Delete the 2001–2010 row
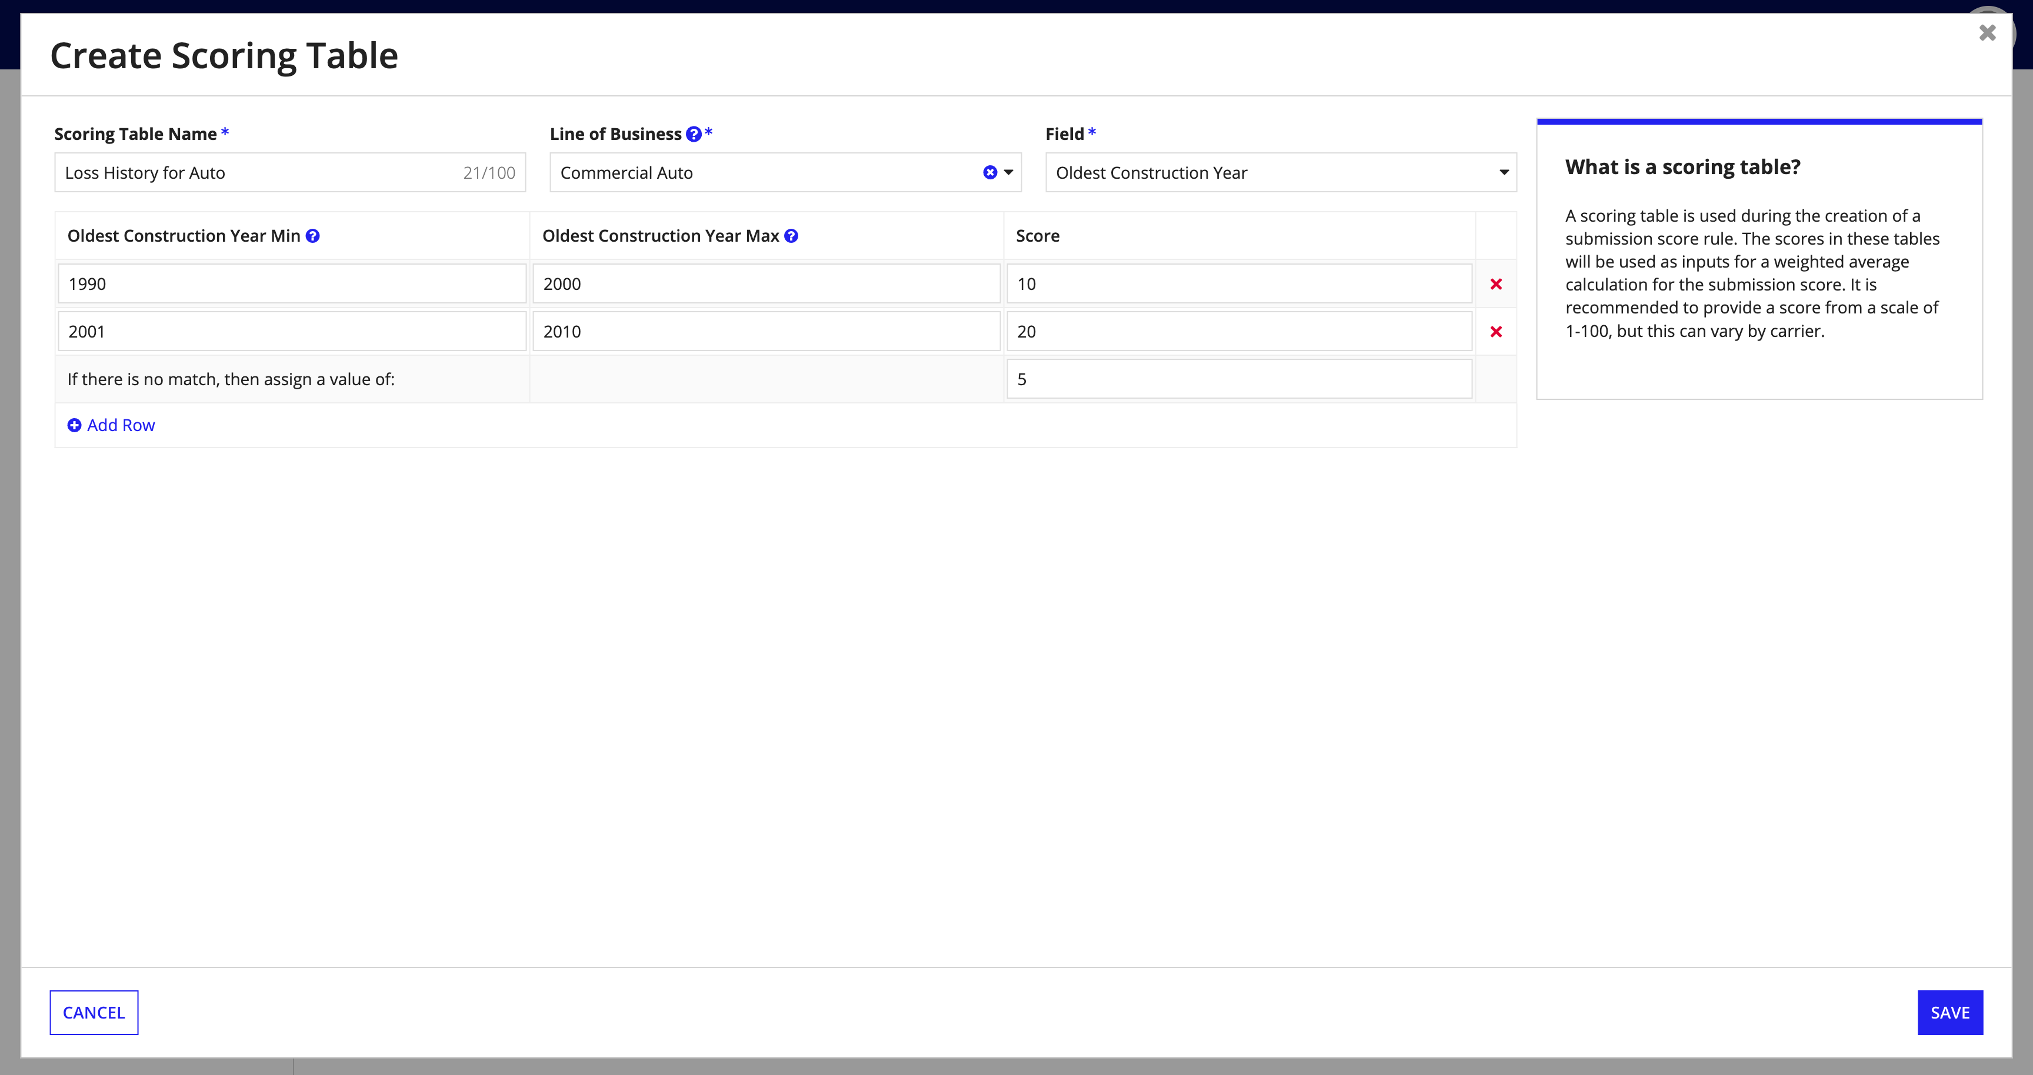Image resolution: width=2033 pixels, height=1075 pixels. pyautogui.click(x=1495, y=332)
